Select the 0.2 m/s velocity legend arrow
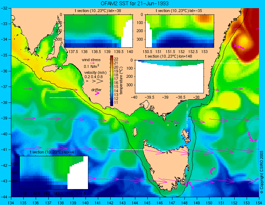Screen dimensions: 265x205 tap(87, 81)
